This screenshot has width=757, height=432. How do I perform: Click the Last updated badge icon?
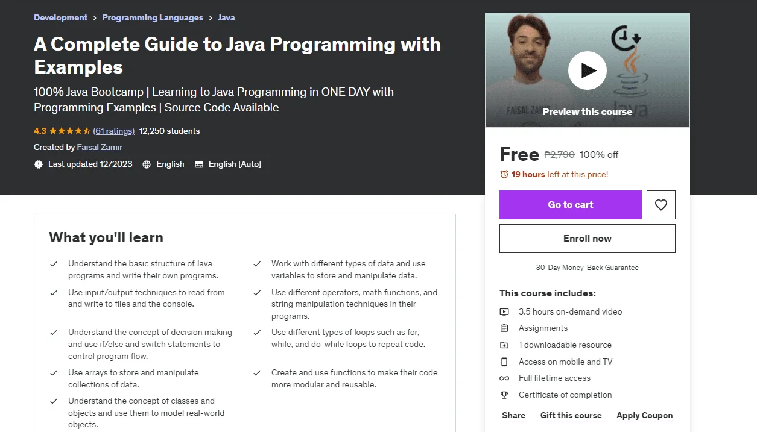[x=39, y=164]
